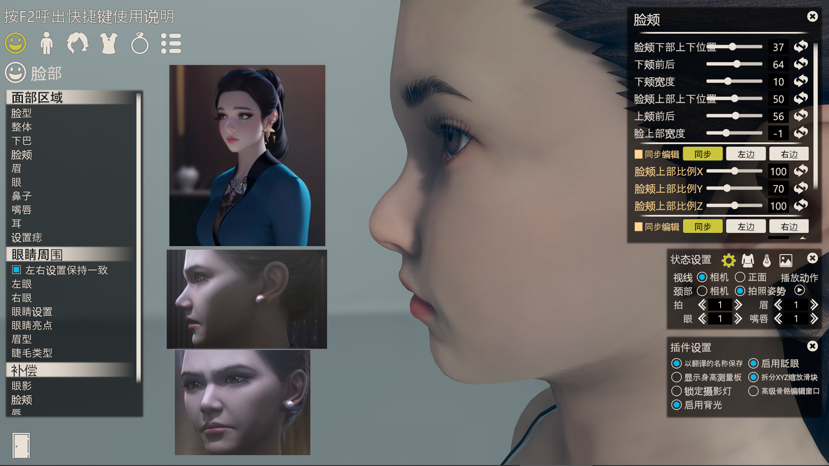Step 嘴唇 pattern back with left arrow
The height and width of the screenshot is (466, 829).
pyautogui.click(x=778, y=319)
